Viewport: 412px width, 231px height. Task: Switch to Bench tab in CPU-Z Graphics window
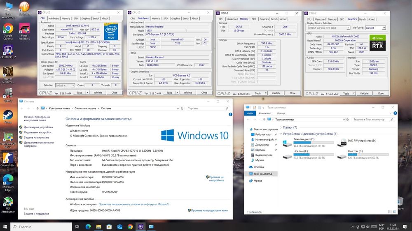[x=362, y=19]
